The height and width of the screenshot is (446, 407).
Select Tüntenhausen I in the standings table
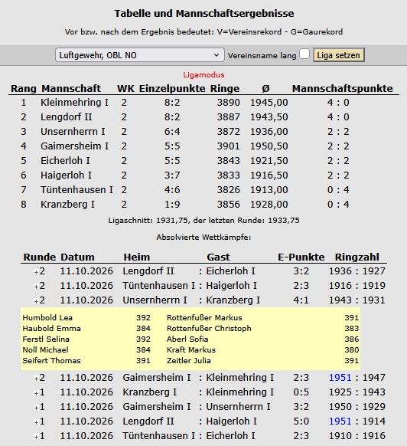[77, 189]
